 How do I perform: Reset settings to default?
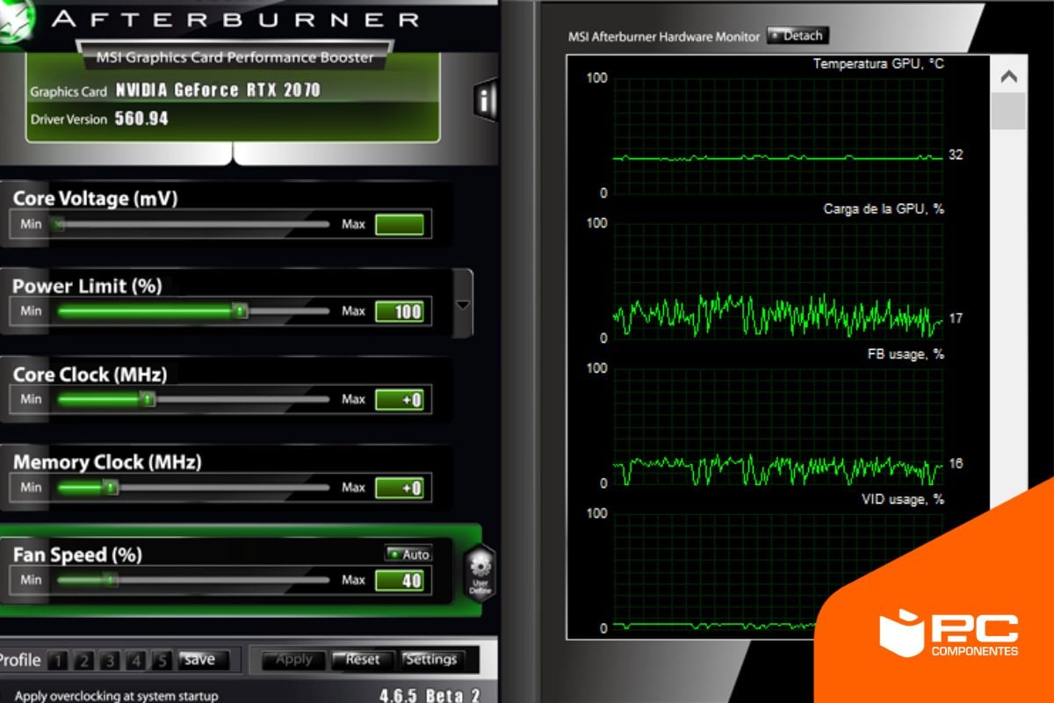[x=363, y=660]
